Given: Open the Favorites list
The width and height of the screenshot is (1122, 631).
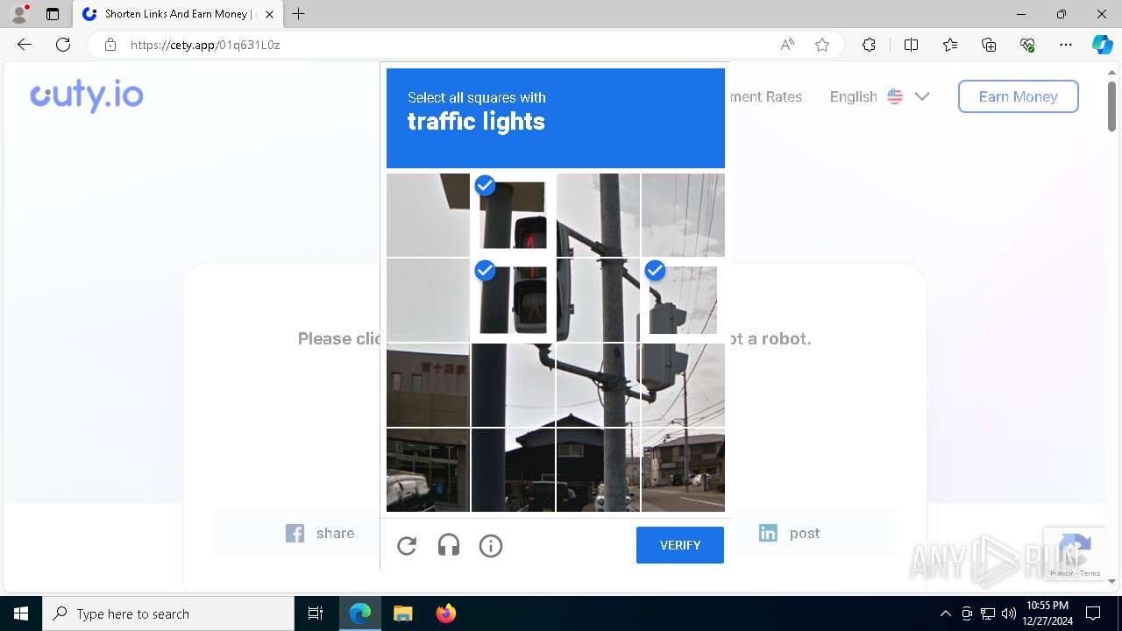Looking at the screenshot, I should (x=950, y=45).
